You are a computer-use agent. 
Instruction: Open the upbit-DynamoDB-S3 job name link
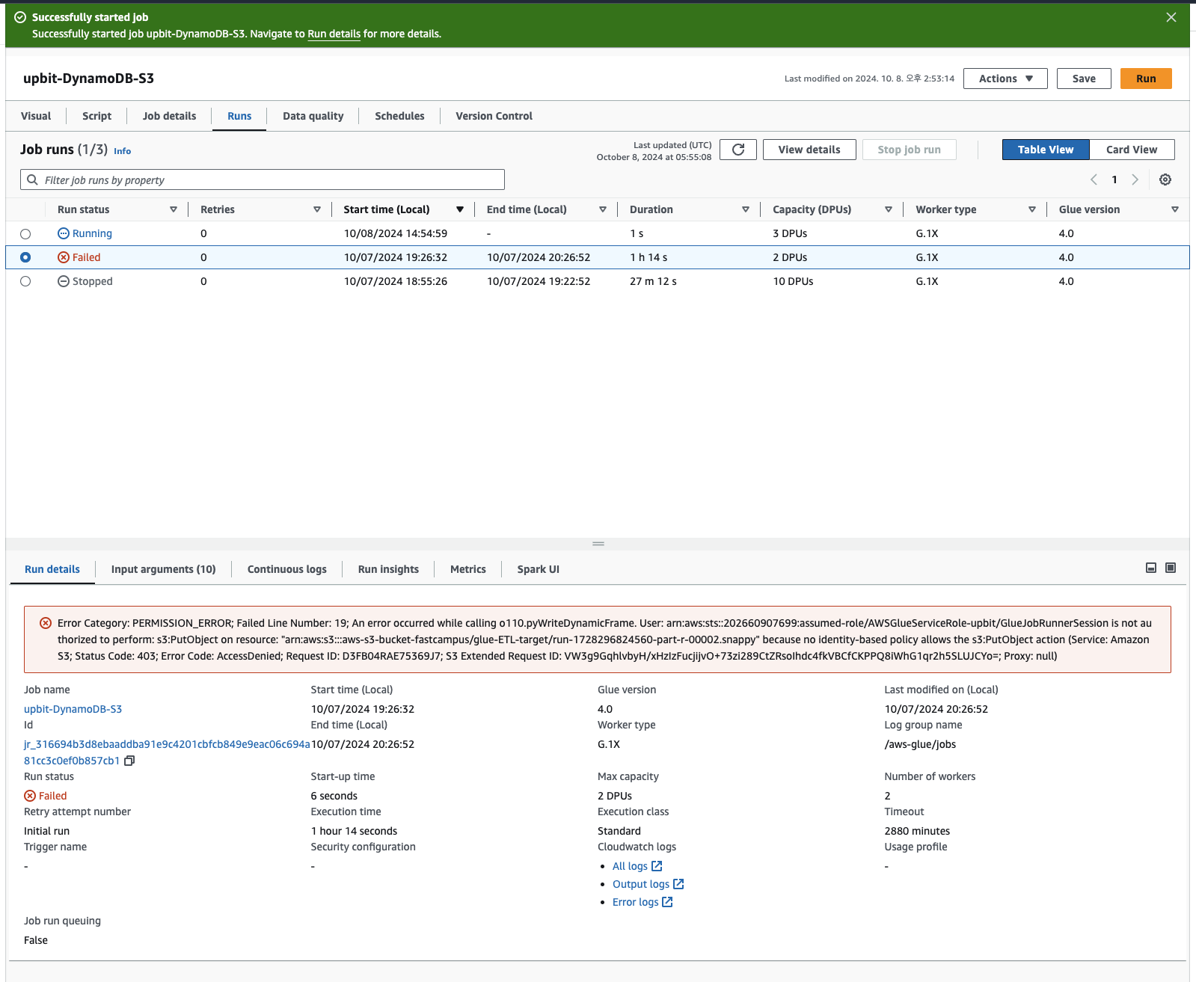click(x=73, y=709)
